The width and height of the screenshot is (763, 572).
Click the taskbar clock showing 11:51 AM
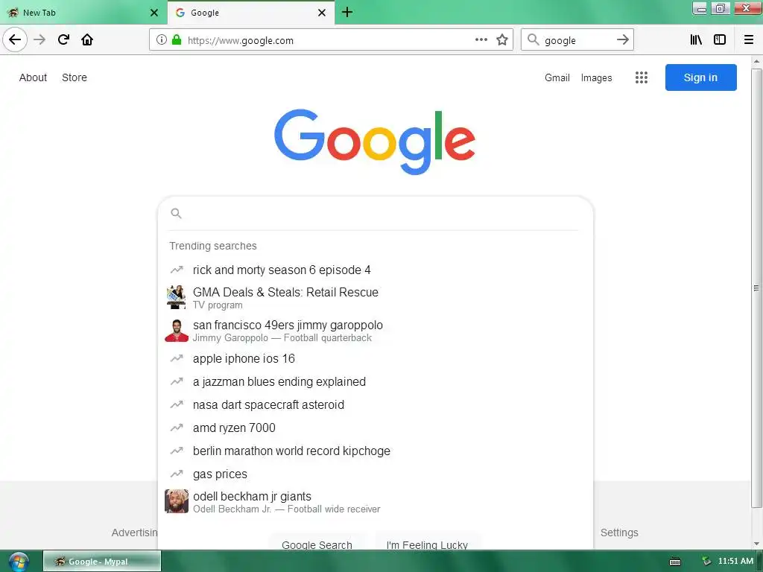tap(735, 561)
